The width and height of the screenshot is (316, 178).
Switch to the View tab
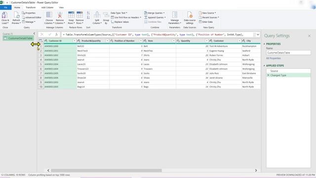pyautogui.click(x=61, y=7)
